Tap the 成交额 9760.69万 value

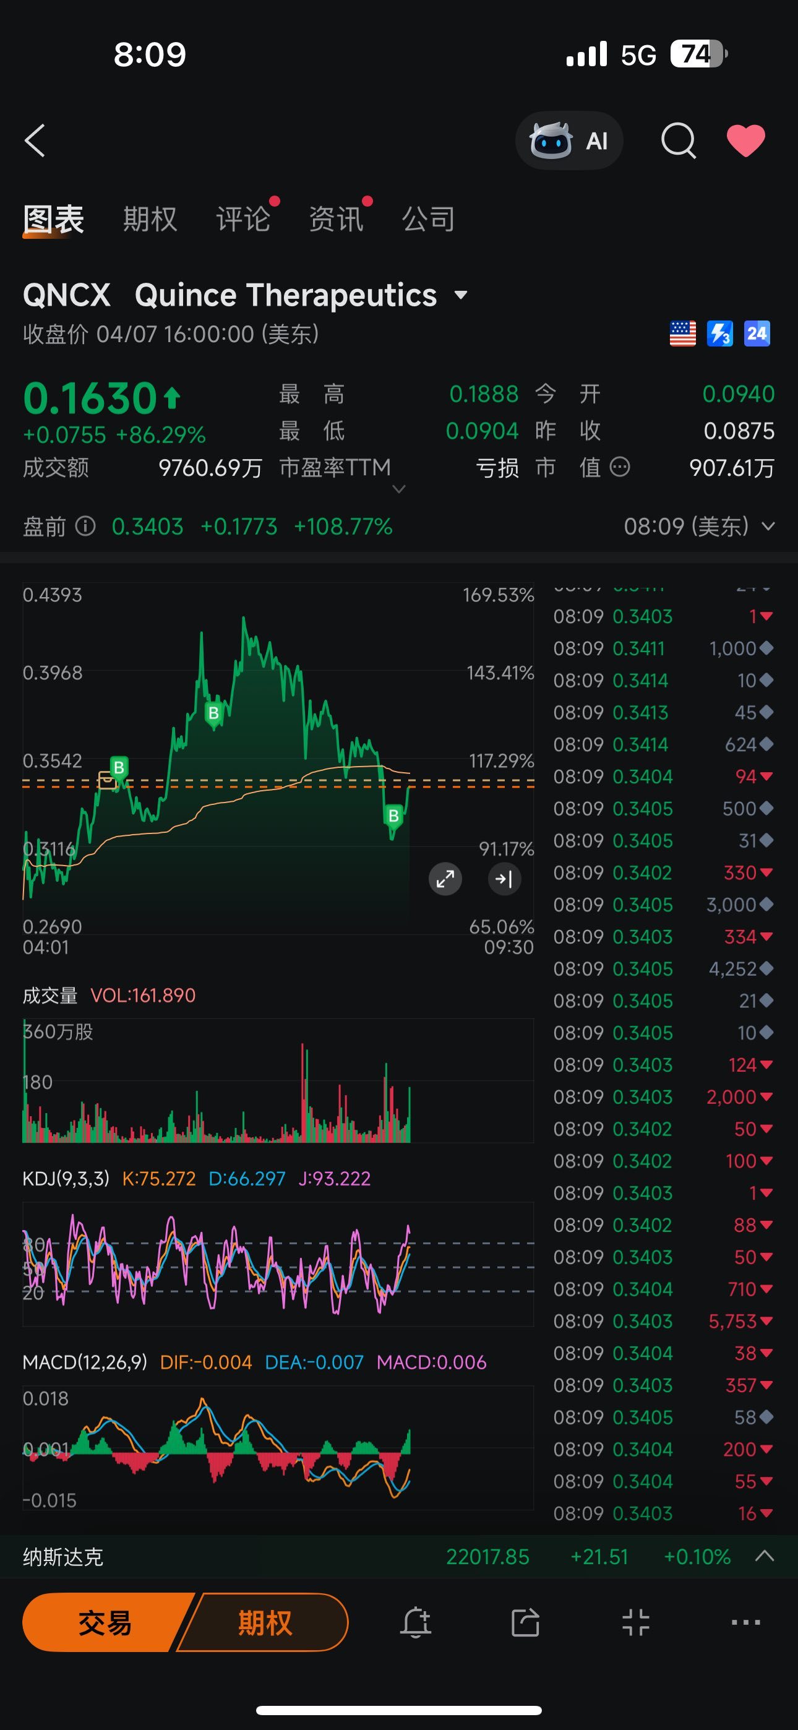click(x=210, y=468)
